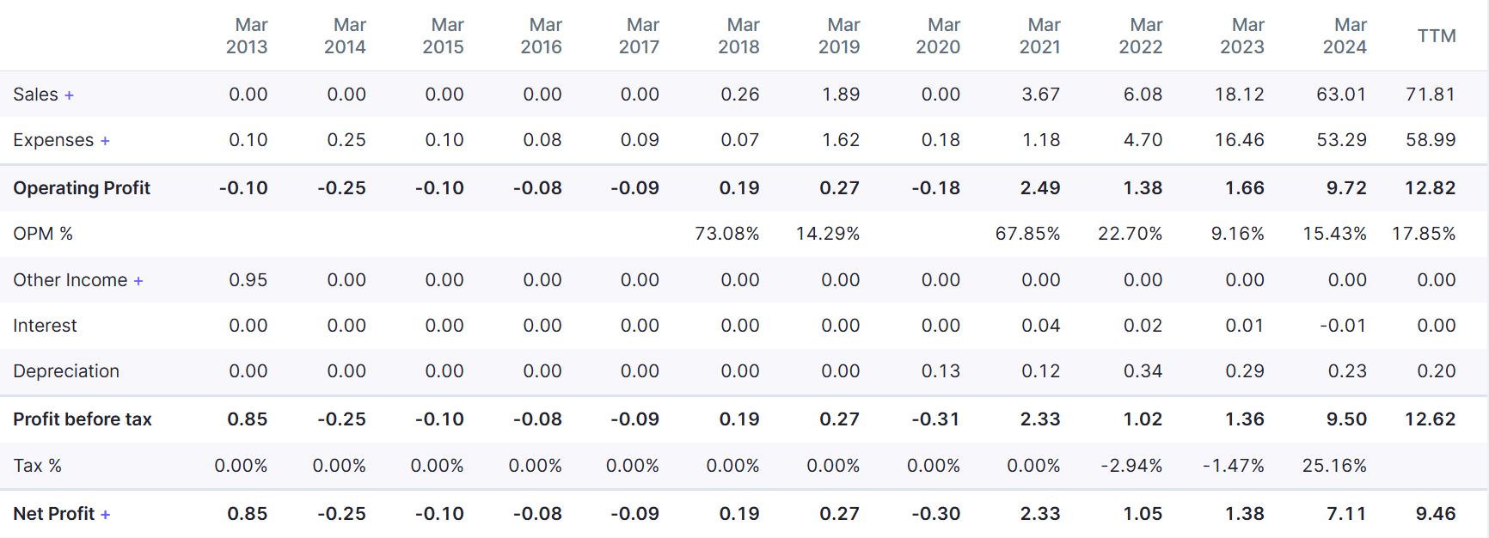Click the Sales row label
This screenshot has height=538, width=1489.
coord(36,95)
